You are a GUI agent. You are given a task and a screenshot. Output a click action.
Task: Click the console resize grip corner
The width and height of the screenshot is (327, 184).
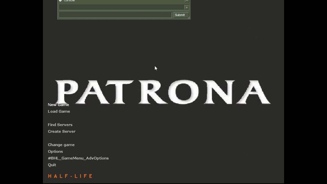click(x=189, y=18)
